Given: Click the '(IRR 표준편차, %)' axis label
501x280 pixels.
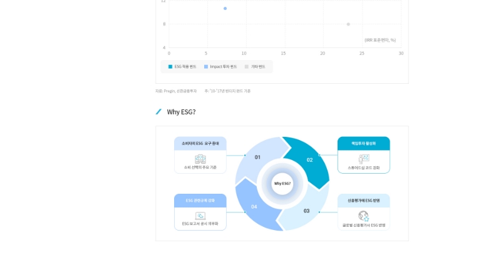Looking at the screenshot, I should [x=380, y=40].
